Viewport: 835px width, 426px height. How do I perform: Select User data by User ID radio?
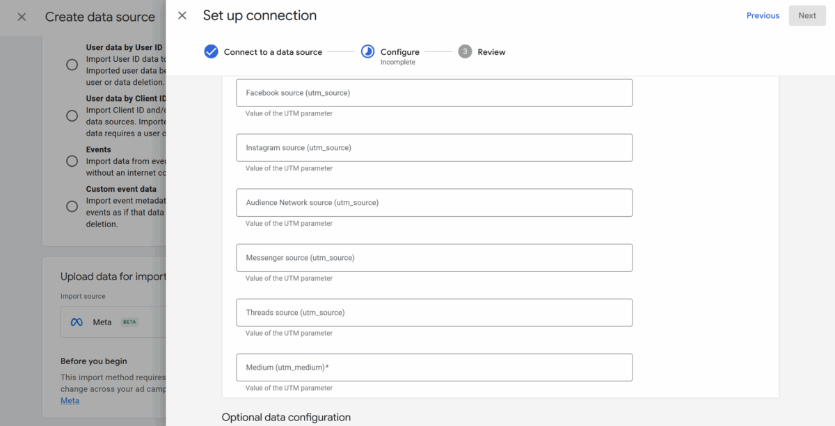[x=72, y=65]
